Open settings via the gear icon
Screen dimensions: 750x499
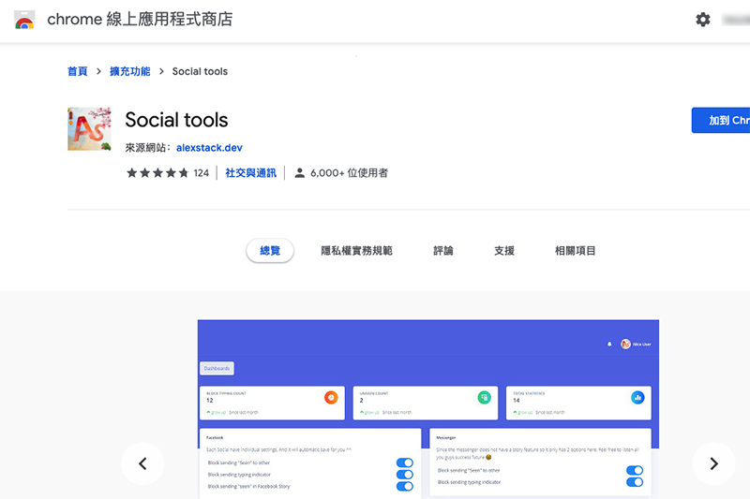pyautogui.click(x=703, y=20)
